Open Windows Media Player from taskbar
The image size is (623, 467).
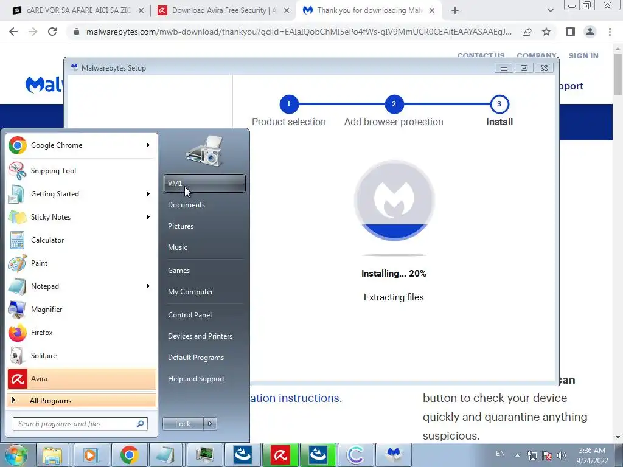(90, 455)
